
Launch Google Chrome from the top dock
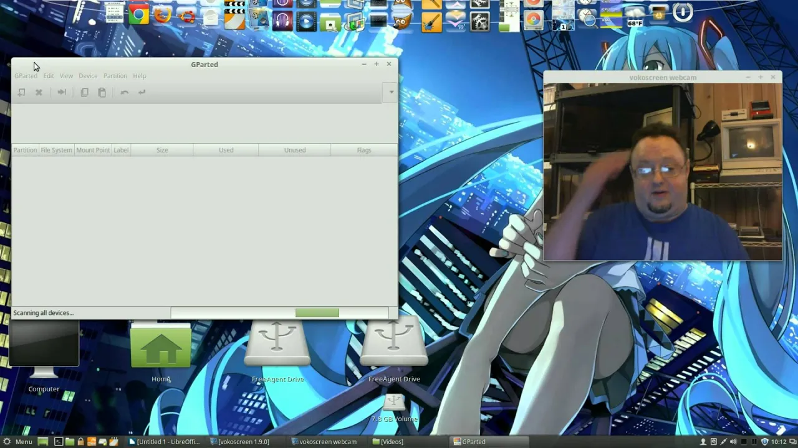coord(138,14)
